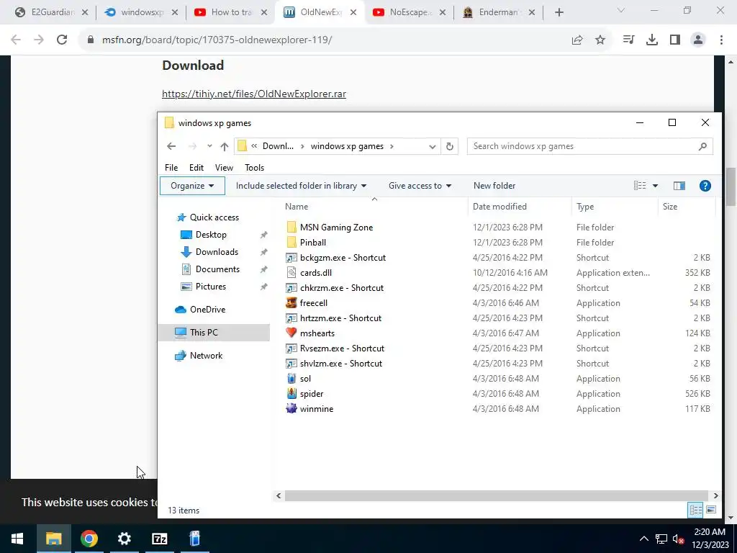The image size is (737, 553).
Task: Click the mshearts heart icon
Action: click(291, 333)
